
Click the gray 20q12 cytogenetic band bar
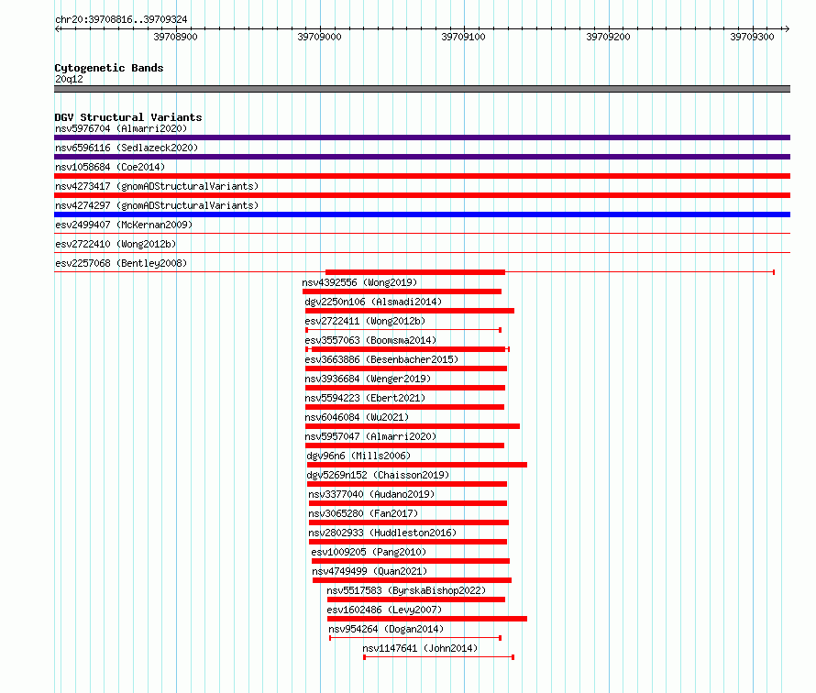pos(422,89)
